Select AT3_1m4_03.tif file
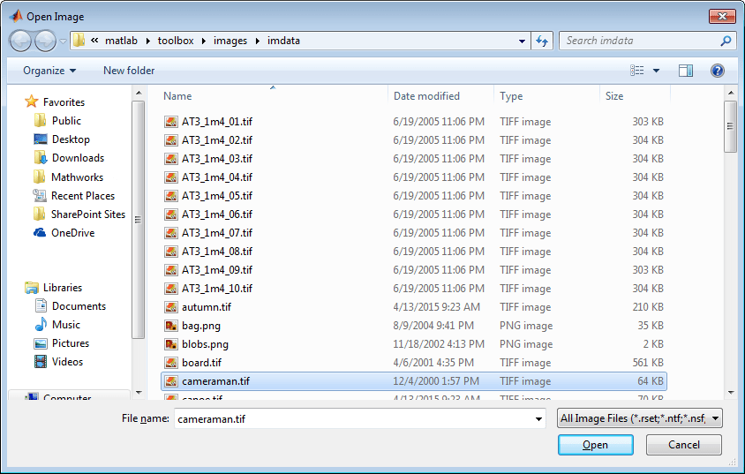Viewport: 745px width, 474px height. coord(217,159)
